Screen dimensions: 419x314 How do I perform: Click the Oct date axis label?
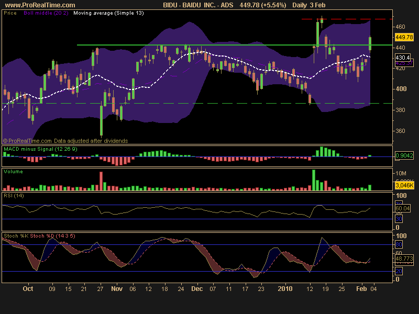coord(28,289)
